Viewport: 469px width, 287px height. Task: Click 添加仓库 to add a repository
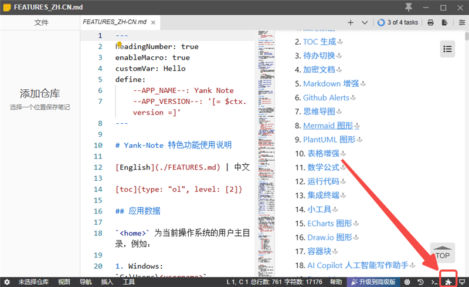click(40, 93)
